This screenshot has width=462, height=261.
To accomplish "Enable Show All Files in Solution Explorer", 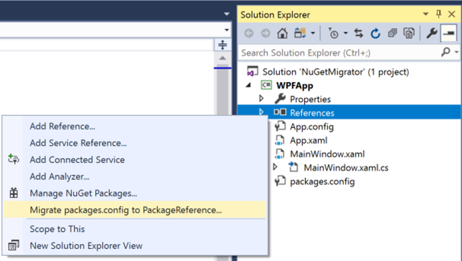I will (x=409, y=33).
